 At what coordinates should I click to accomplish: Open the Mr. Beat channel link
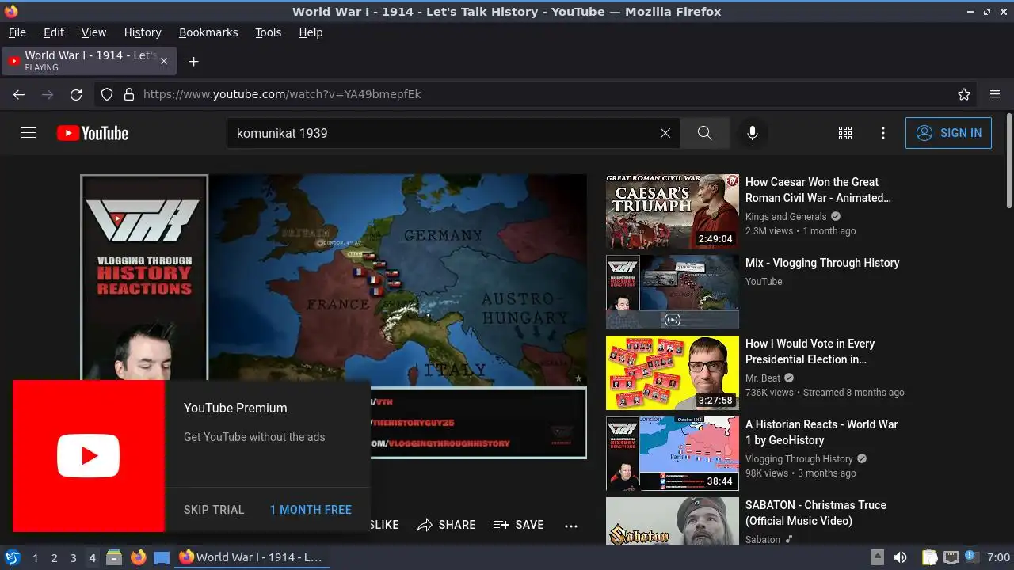pyautogui.click(x=763, y=378)
